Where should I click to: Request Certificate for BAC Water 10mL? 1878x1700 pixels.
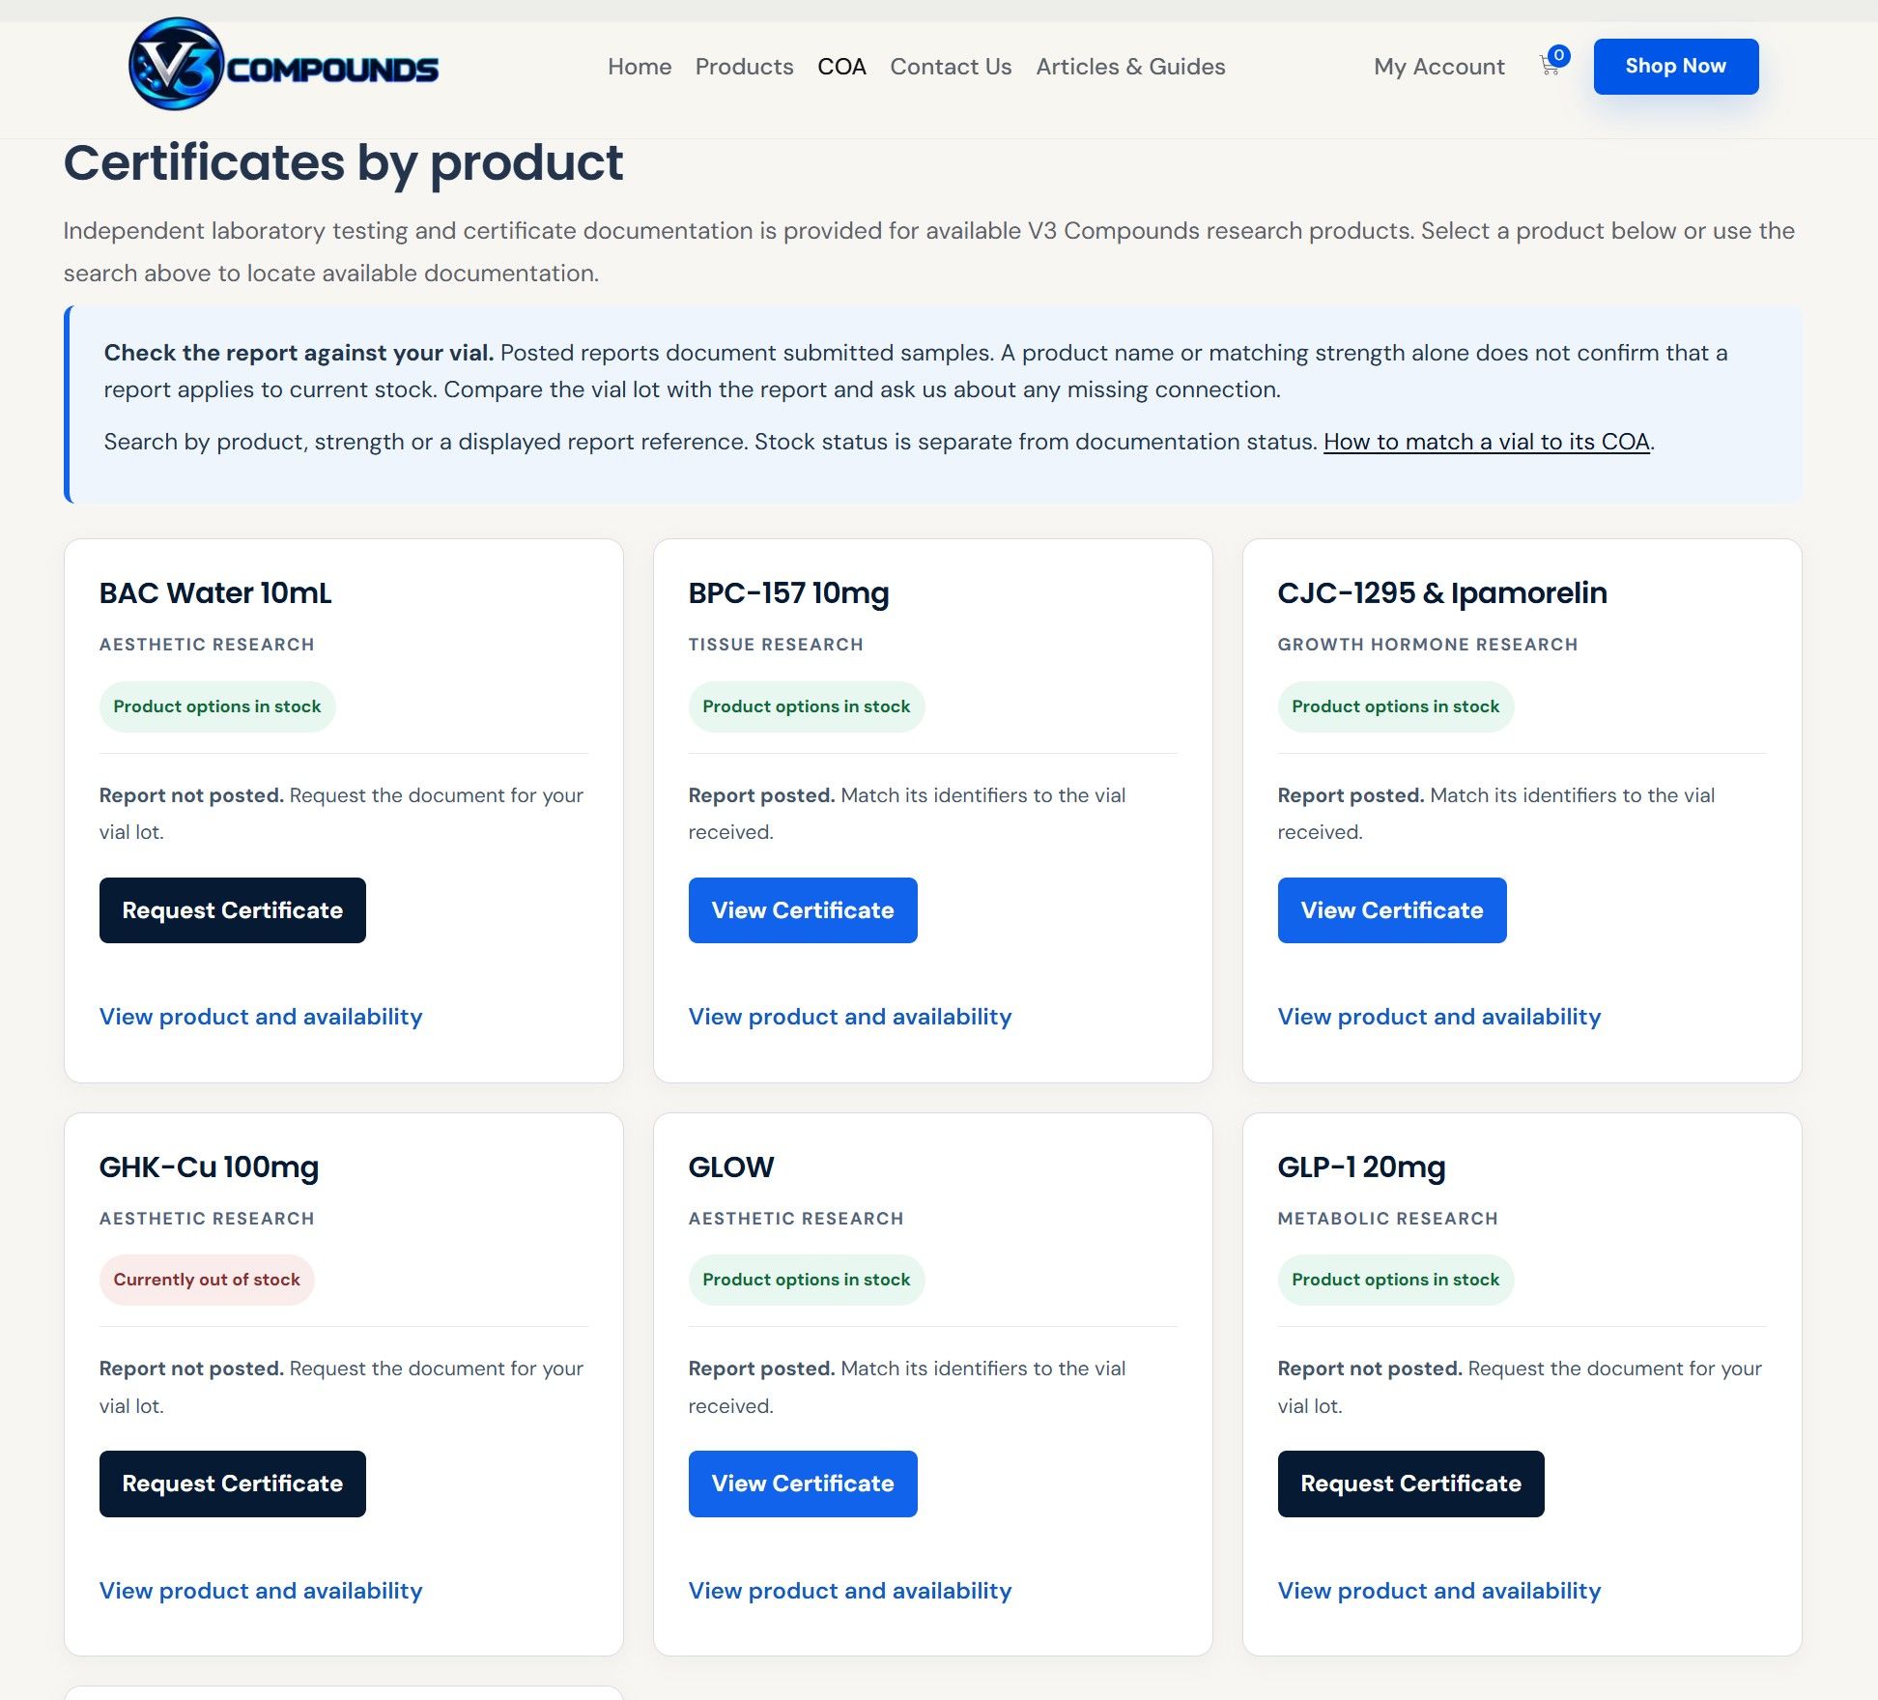[x=232, y=910]
